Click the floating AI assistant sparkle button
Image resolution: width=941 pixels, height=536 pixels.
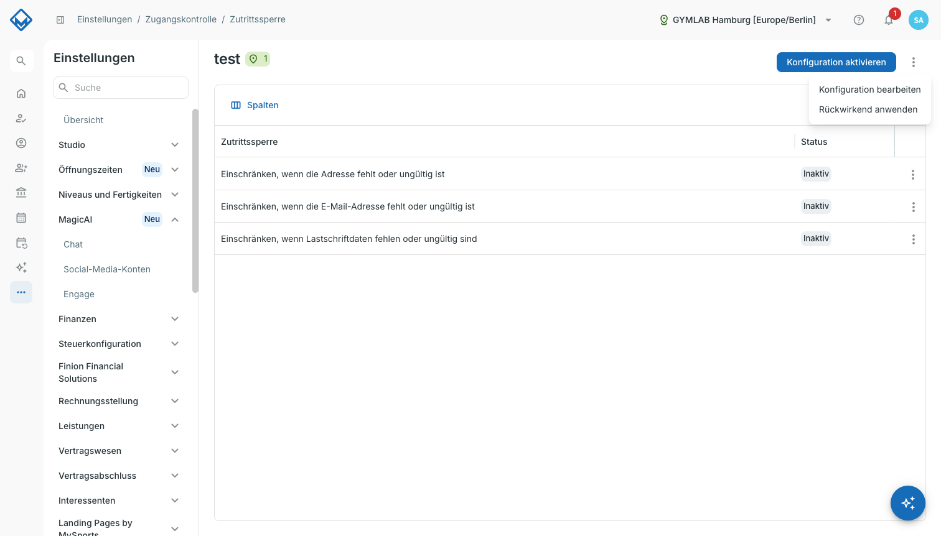click(x=908, y=503)
